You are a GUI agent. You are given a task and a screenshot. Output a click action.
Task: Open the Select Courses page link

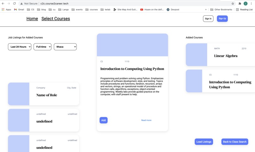(56, 19)
